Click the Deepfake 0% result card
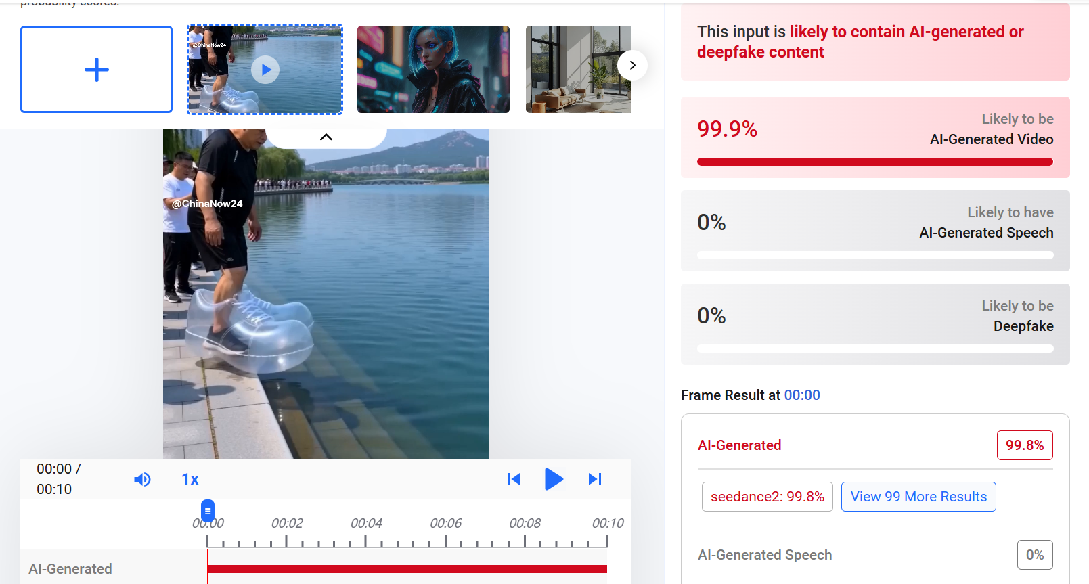 pos(875,324)
